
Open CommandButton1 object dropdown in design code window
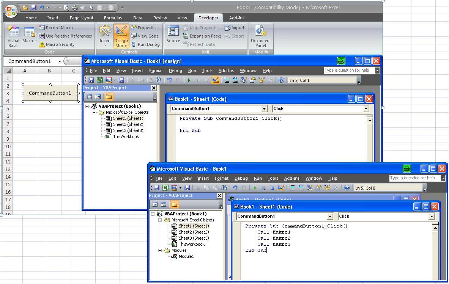point(264,109)
